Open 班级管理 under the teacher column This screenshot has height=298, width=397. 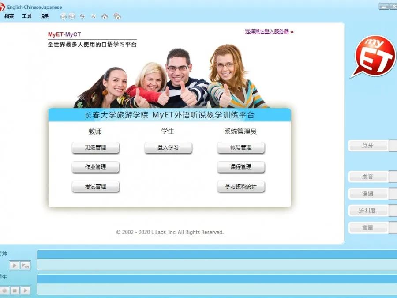[95, 148]
